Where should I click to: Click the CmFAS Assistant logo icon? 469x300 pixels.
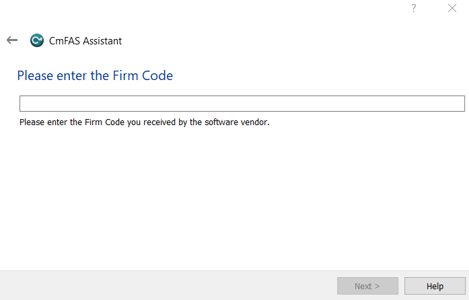click(37, 40)
